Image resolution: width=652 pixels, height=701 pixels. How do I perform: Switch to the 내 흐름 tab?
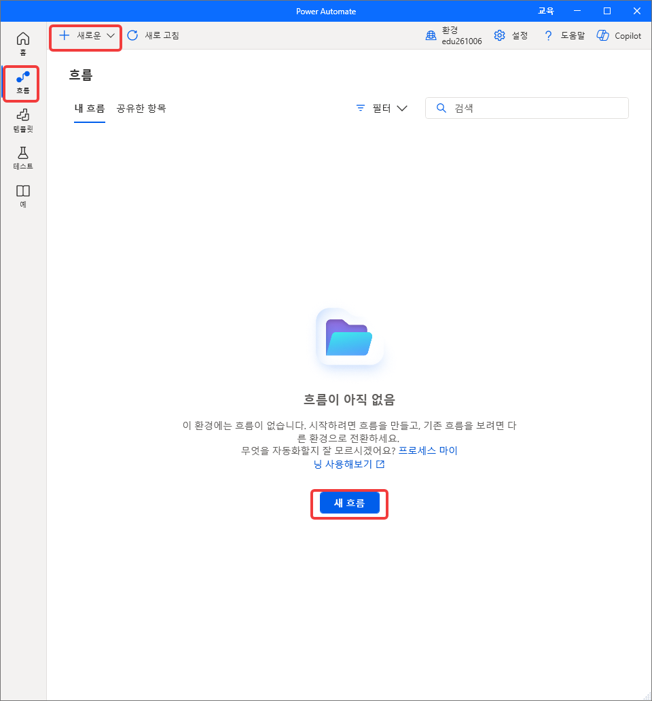[x=90, y=109]
